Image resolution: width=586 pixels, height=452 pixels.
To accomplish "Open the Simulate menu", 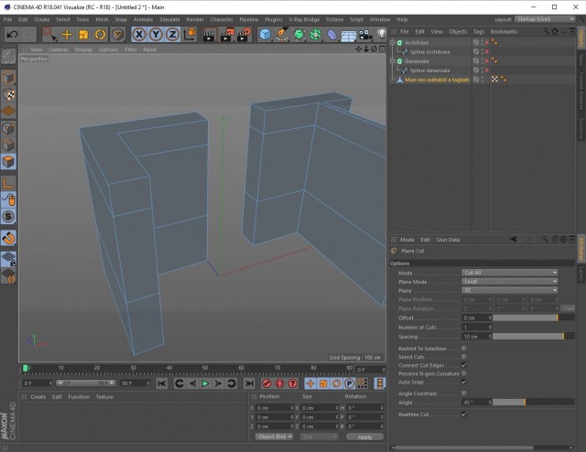I will point(169,19).
